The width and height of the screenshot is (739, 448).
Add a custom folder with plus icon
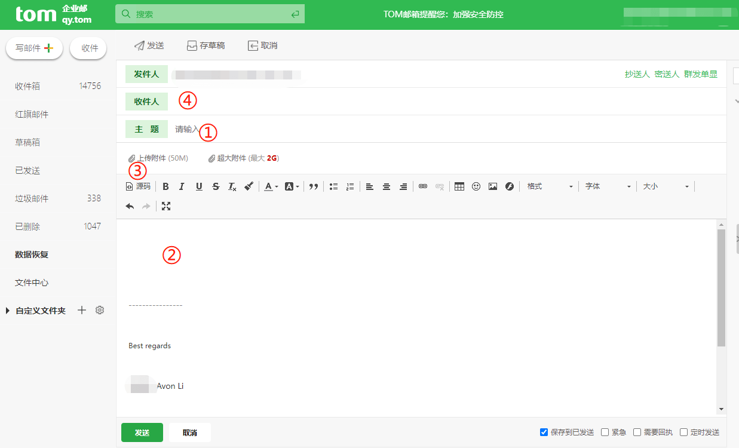click(82, 310)
